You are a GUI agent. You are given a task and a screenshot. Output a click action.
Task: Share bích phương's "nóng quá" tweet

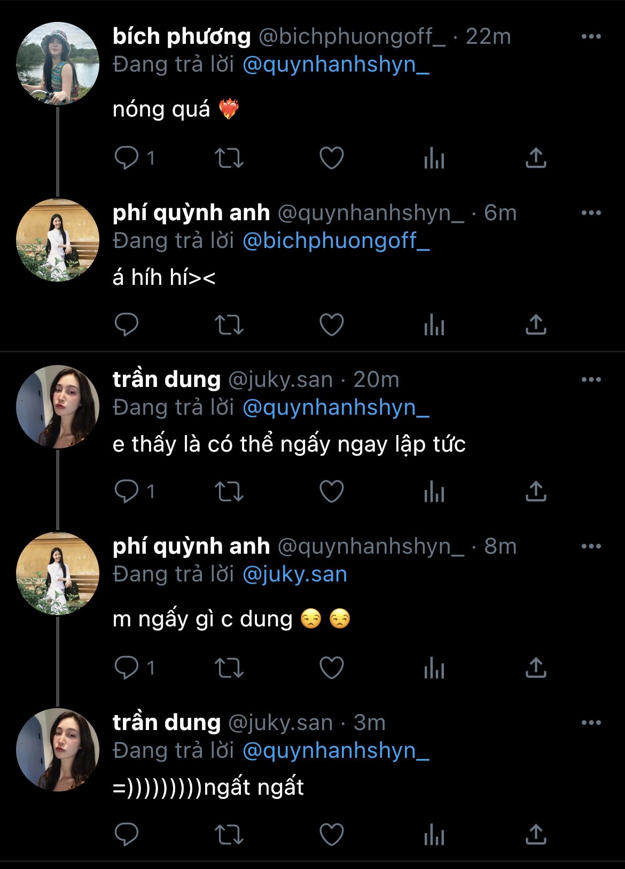coord(535,158)
